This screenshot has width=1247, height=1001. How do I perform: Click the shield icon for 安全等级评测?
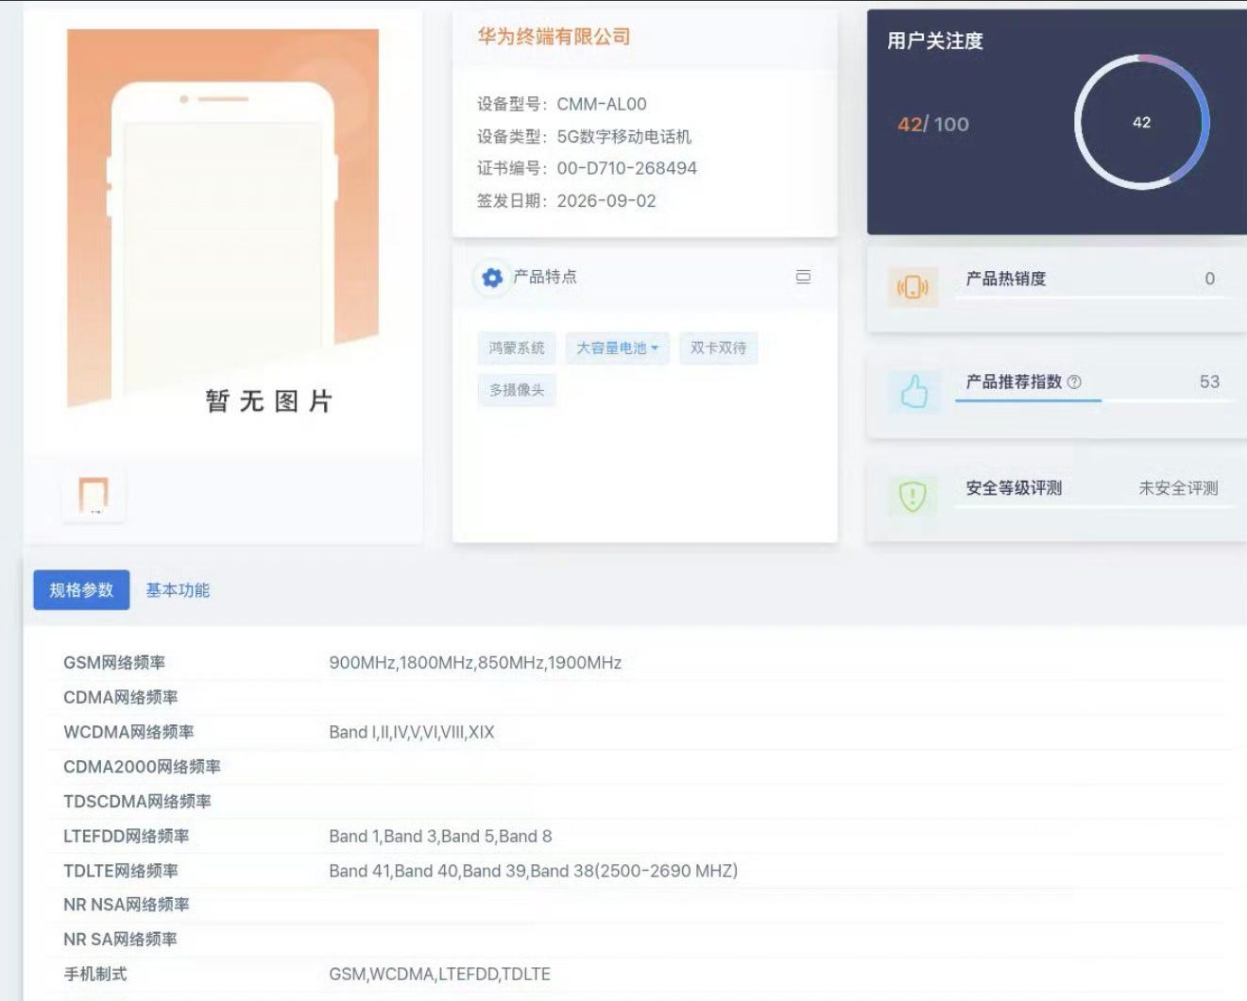coord(913,496)
